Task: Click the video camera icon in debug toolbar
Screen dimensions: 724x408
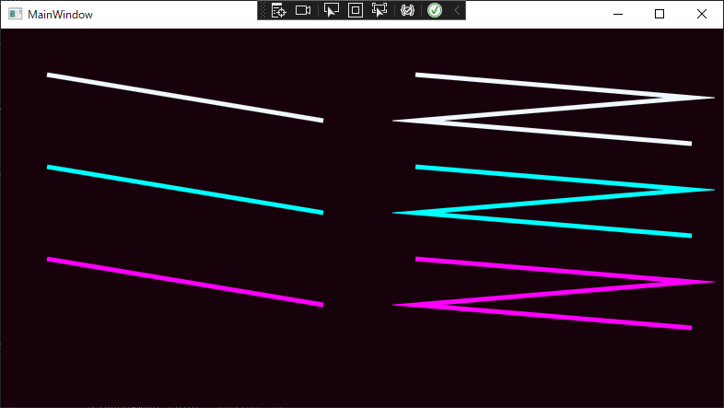Action: point(303,10)
